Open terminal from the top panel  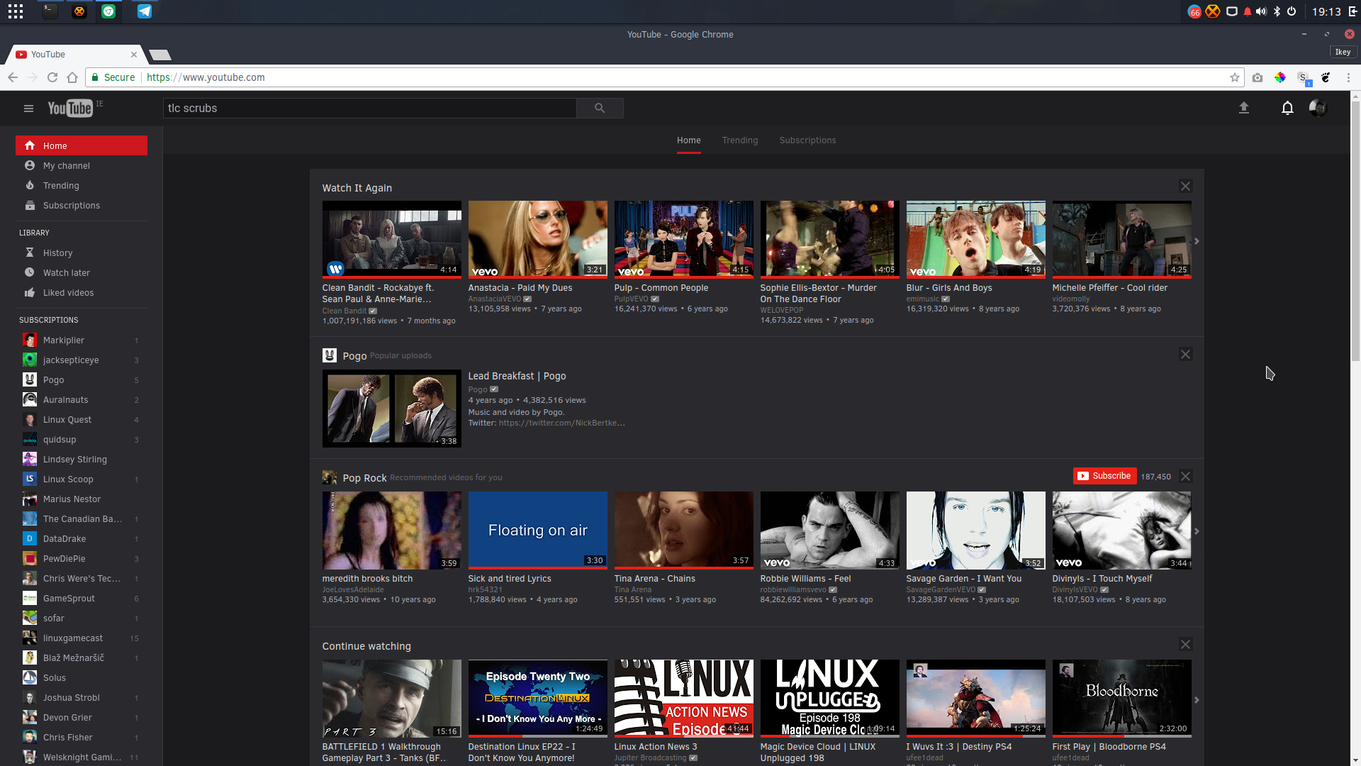tap(50, 11)
